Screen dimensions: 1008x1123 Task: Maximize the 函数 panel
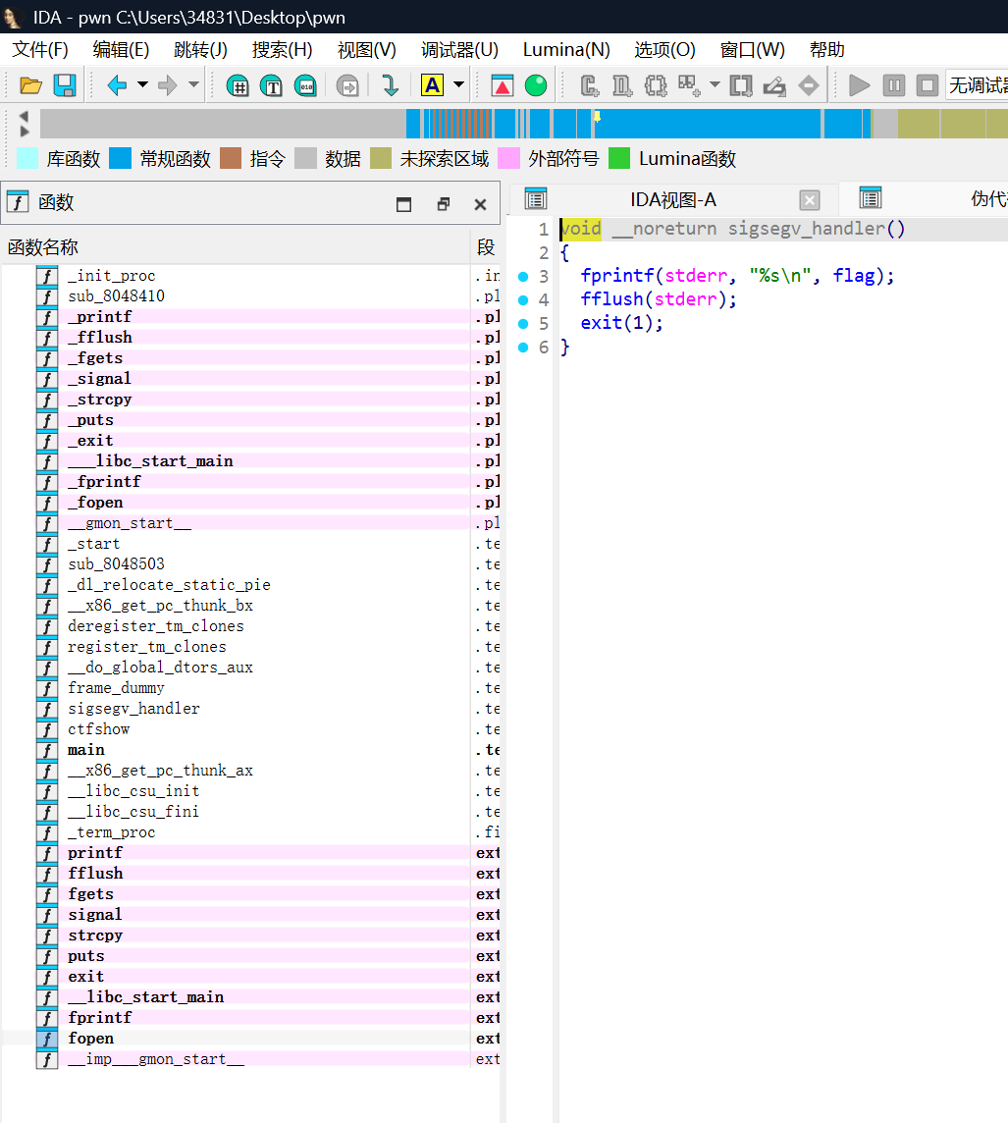coord(403,205)
